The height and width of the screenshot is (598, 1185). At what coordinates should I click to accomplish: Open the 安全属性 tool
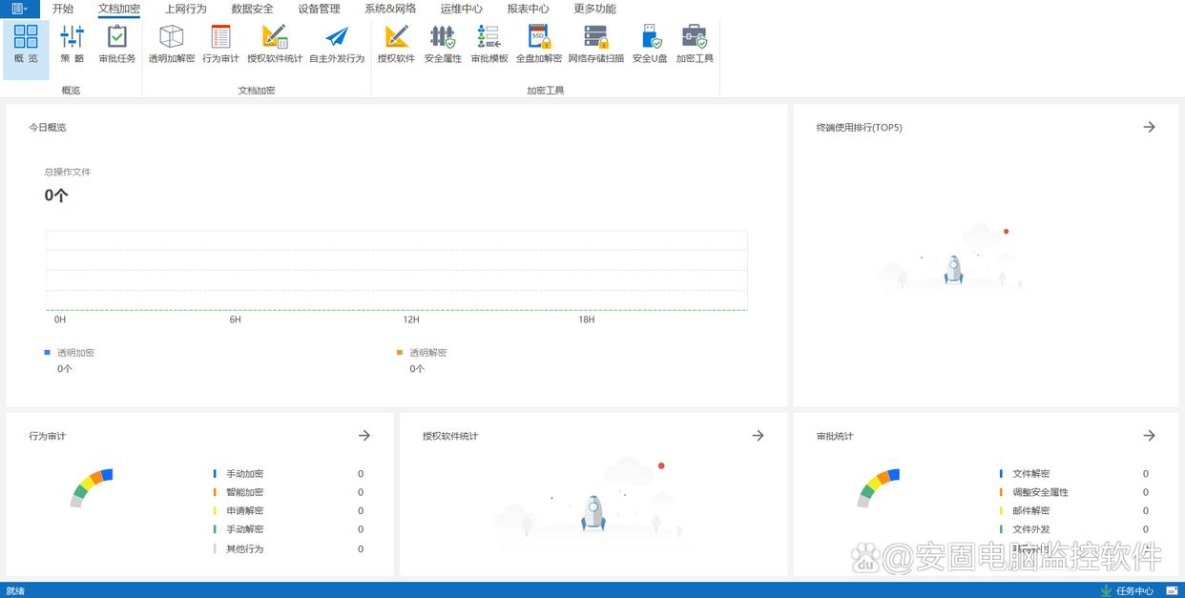443,44
